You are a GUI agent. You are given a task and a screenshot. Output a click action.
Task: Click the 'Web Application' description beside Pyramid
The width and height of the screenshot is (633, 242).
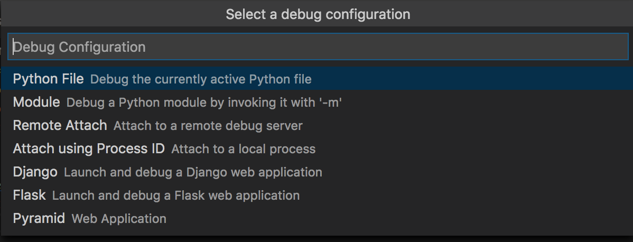(119, 219)
